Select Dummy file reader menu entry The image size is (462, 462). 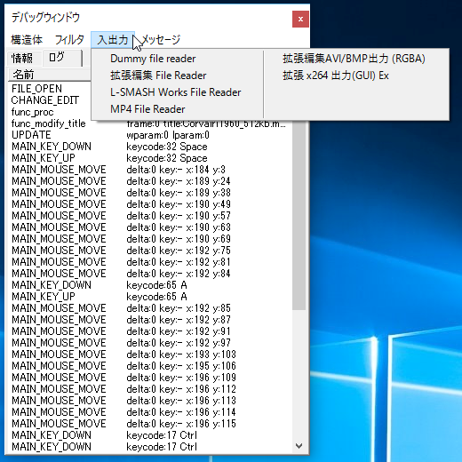[x=153, y=59]
